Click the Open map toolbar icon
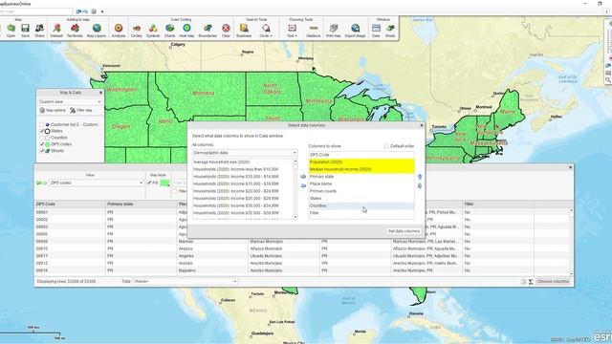The width and height of the screenshot is (612, 344). [x=11, y=31]
